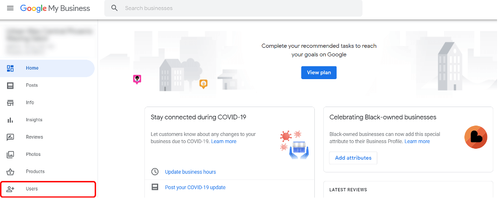
Task: Focus the Search businesses field
Action: point(233,8)
